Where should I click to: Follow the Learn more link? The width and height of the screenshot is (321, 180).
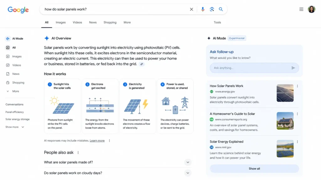tap(97, 141)
